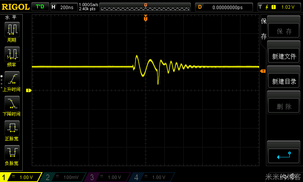303x182 pixels.
Task: Enable channel 4 at 1.00 V
Action: point(152,177)
